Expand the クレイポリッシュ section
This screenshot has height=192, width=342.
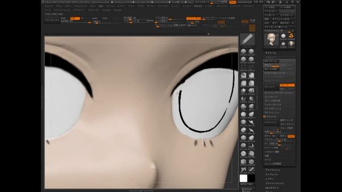tap(273, 109)
